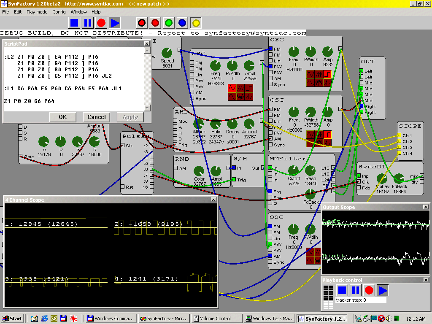Viewport: 432px width, 324px height.
Task: Click the blue Stop button in the main toolbar
Action: [74, 23]
